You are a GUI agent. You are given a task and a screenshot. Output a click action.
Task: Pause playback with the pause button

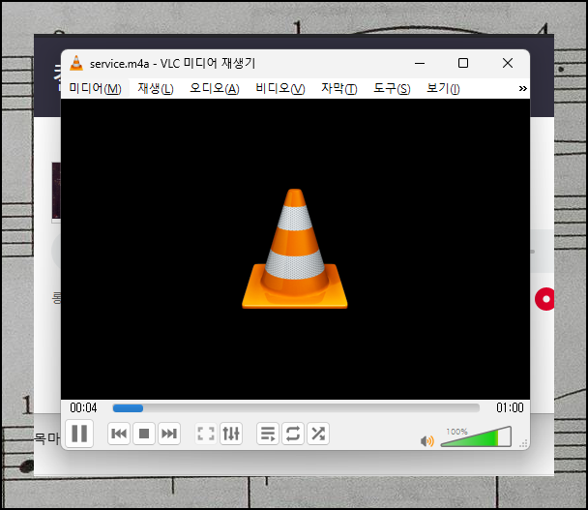(x=79, y=434)
